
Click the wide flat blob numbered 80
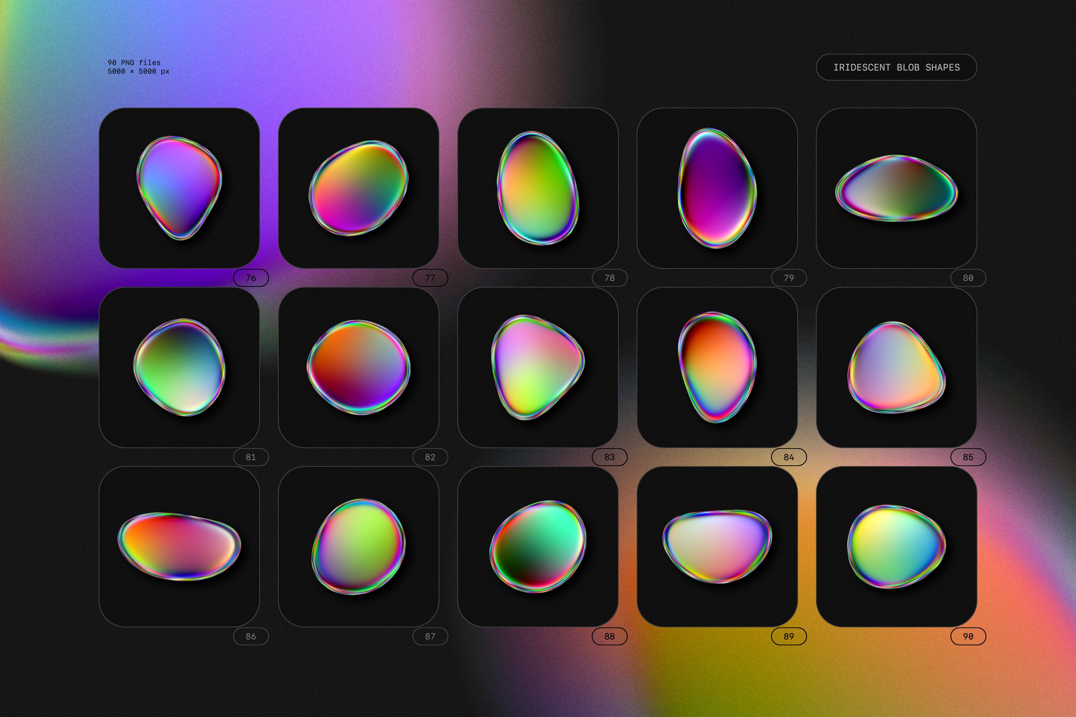coord(896,189)
